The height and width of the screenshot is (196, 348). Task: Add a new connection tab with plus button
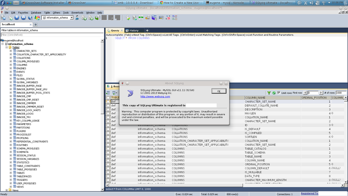click(36, 24)
